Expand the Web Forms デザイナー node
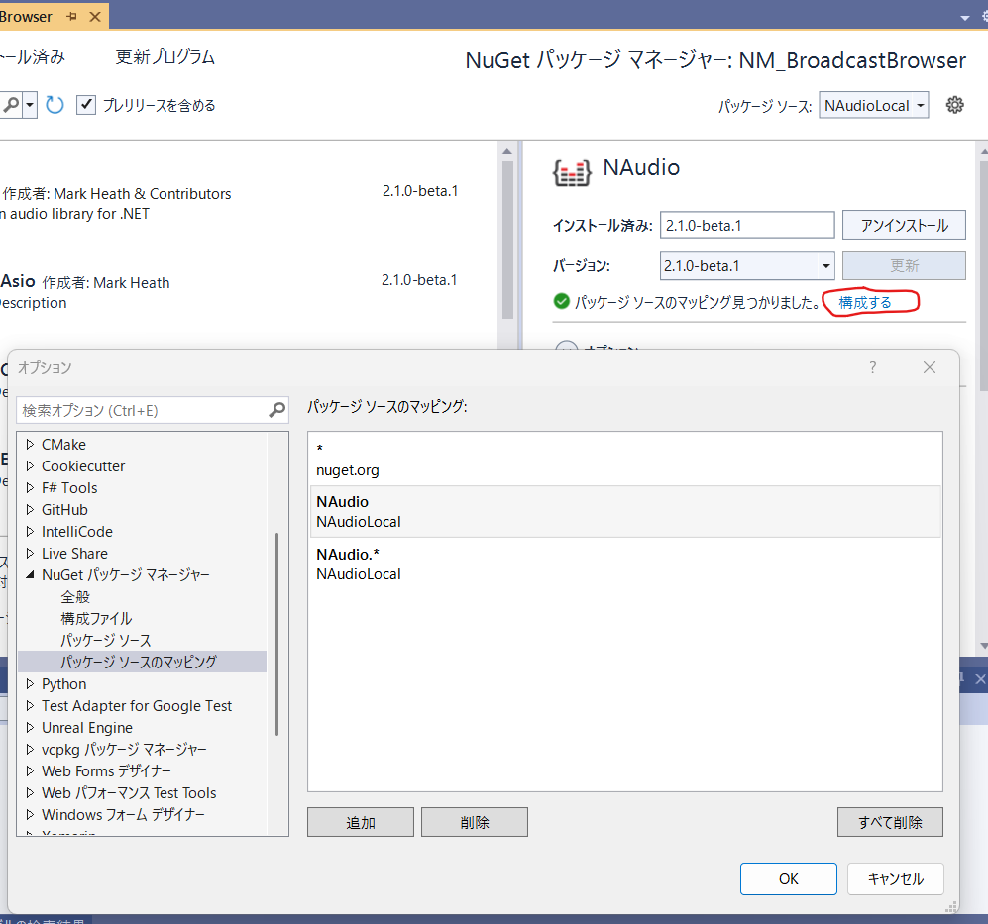This screenshot has height=924, width=988. [x=30, y=770]
